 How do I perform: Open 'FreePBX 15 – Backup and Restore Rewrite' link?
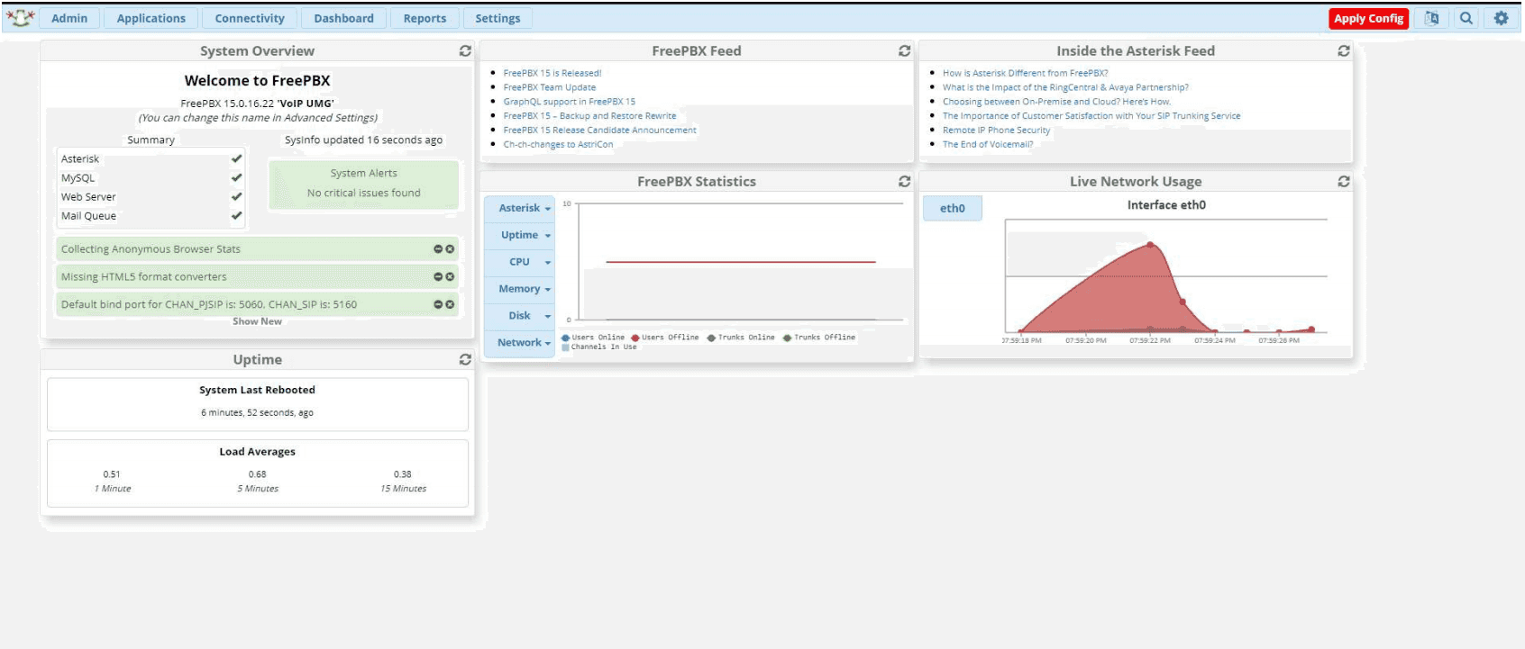tap(589, 116)
